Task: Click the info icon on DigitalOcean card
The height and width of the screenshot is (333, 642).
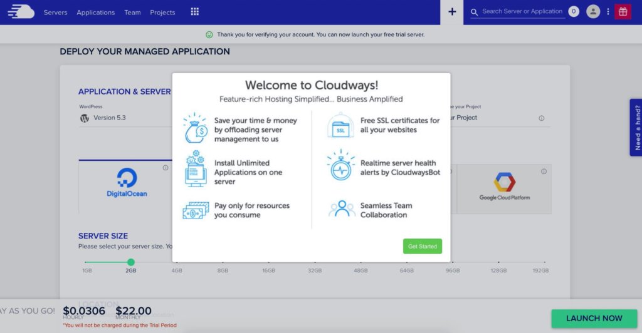Action: pyautogui.click(x=166, y=168)
